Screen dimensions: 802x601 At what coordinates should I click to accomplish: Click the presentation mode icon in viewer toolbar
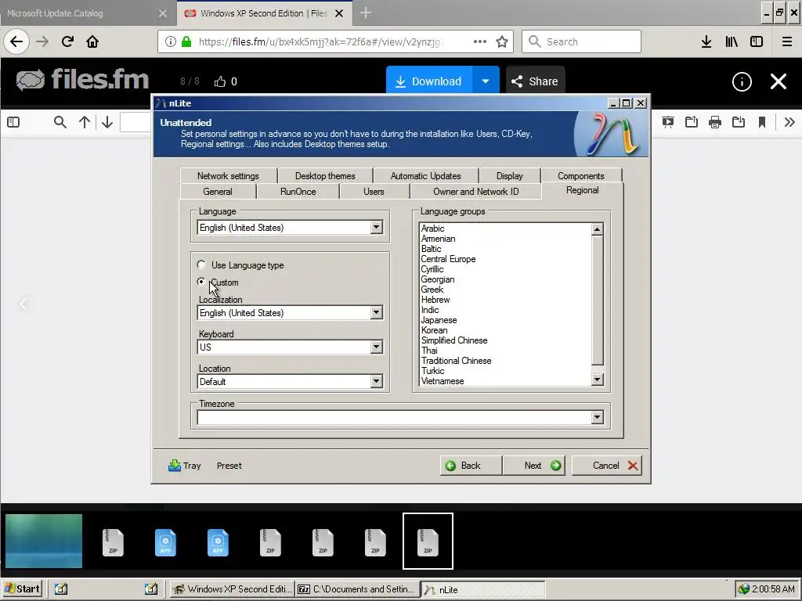coord(667,122)
